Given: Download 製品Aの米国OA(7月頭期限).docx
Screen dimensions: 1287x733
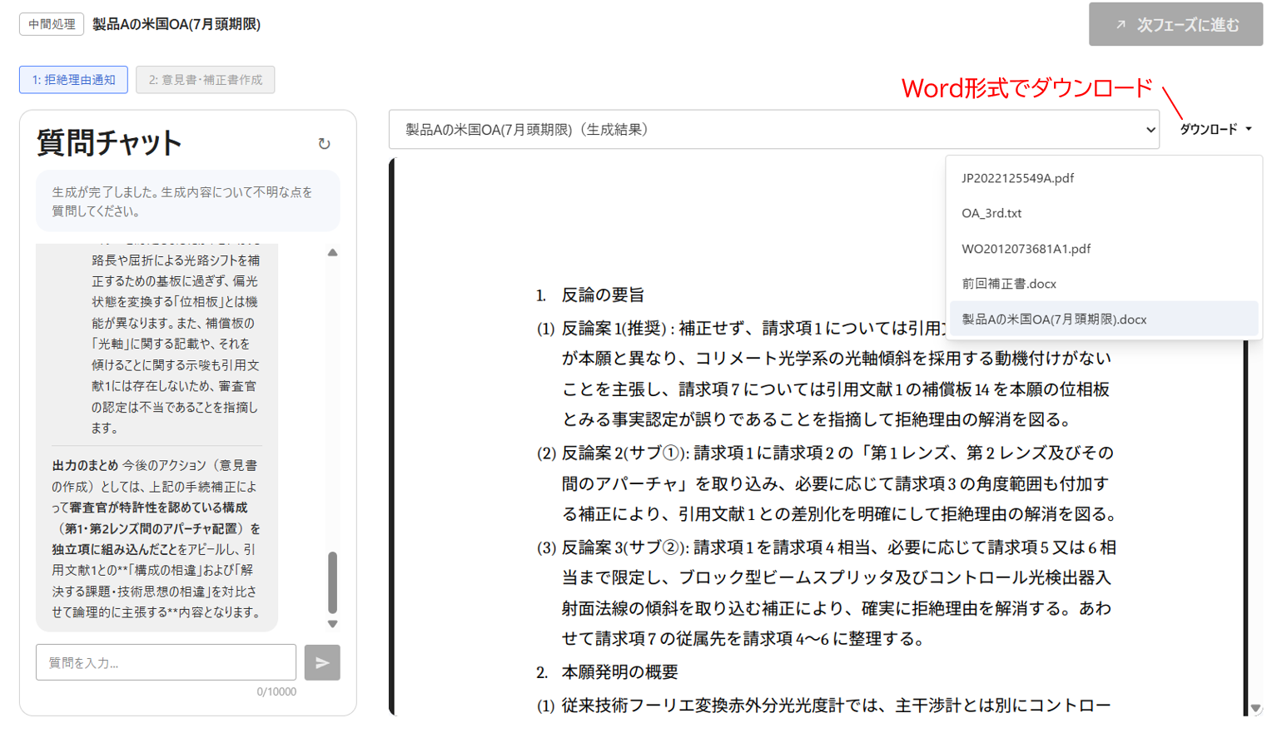Looking at the screenshot, I should 1103,319.
